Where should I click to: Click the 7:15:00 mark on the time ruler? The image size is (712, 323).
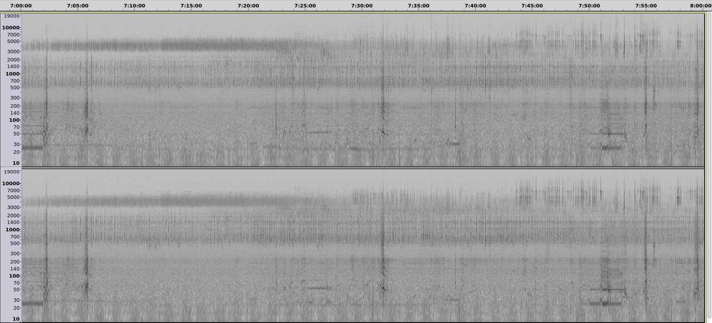[x=191, y=6]
